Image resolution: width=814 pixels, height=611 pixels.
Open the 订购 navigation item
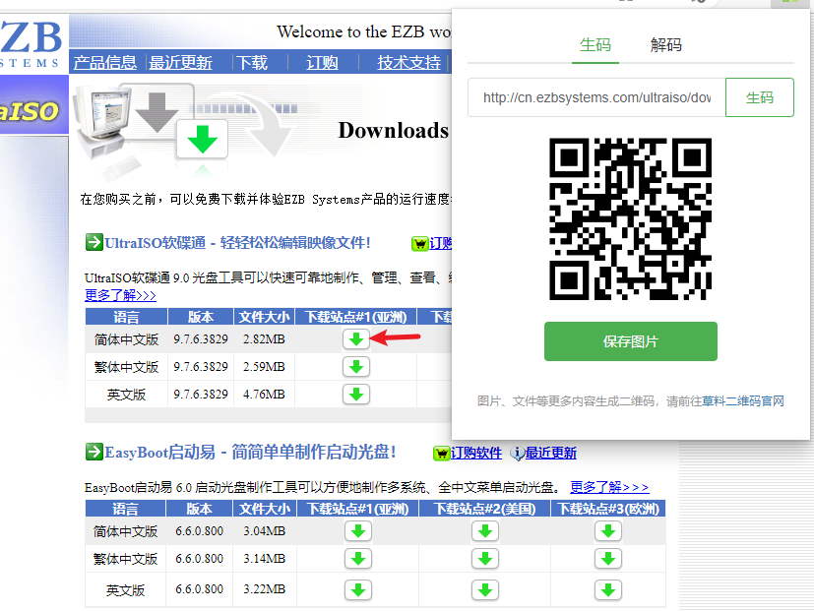(x=322, y=62)
